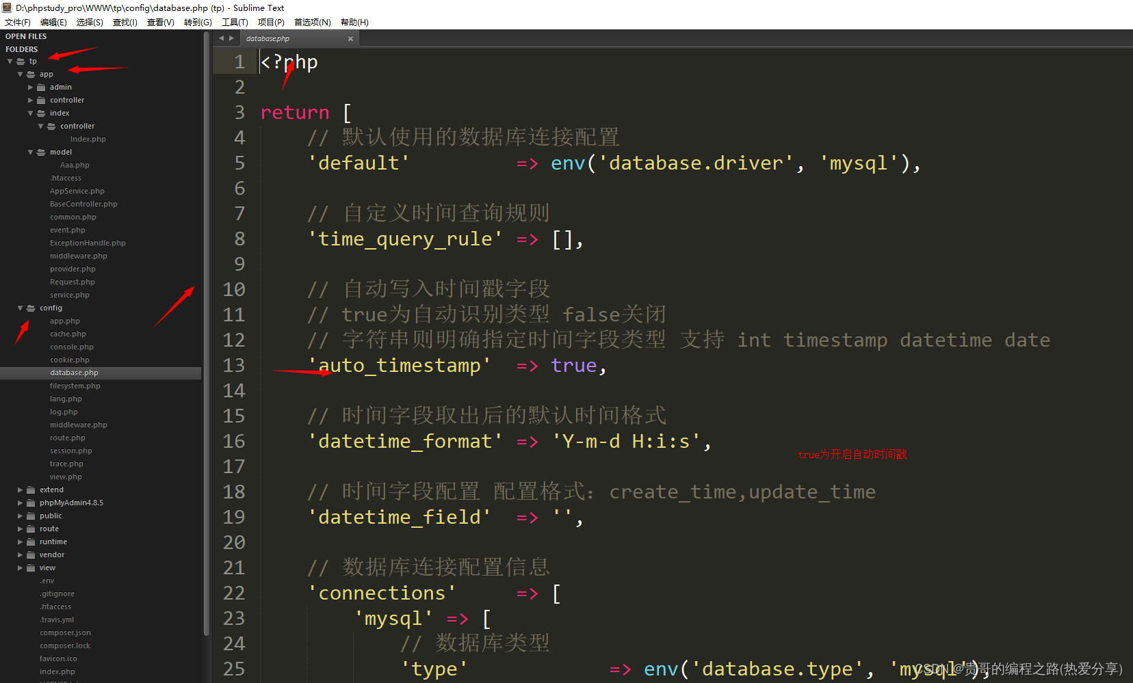1133x683 pixels.
Task: Collapse the index folder
Action: click(31, 113)
